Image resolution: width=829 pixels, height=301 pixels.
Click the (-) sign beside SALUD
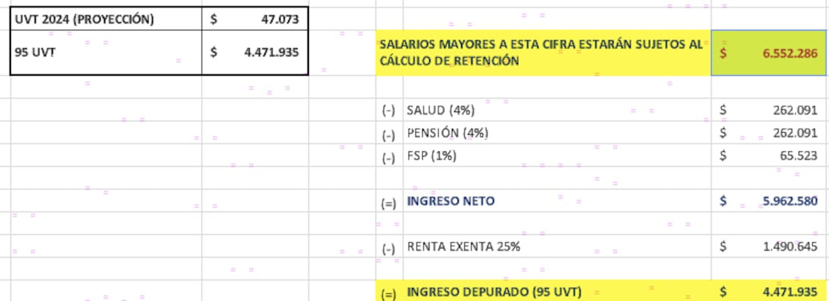point(389,111)
